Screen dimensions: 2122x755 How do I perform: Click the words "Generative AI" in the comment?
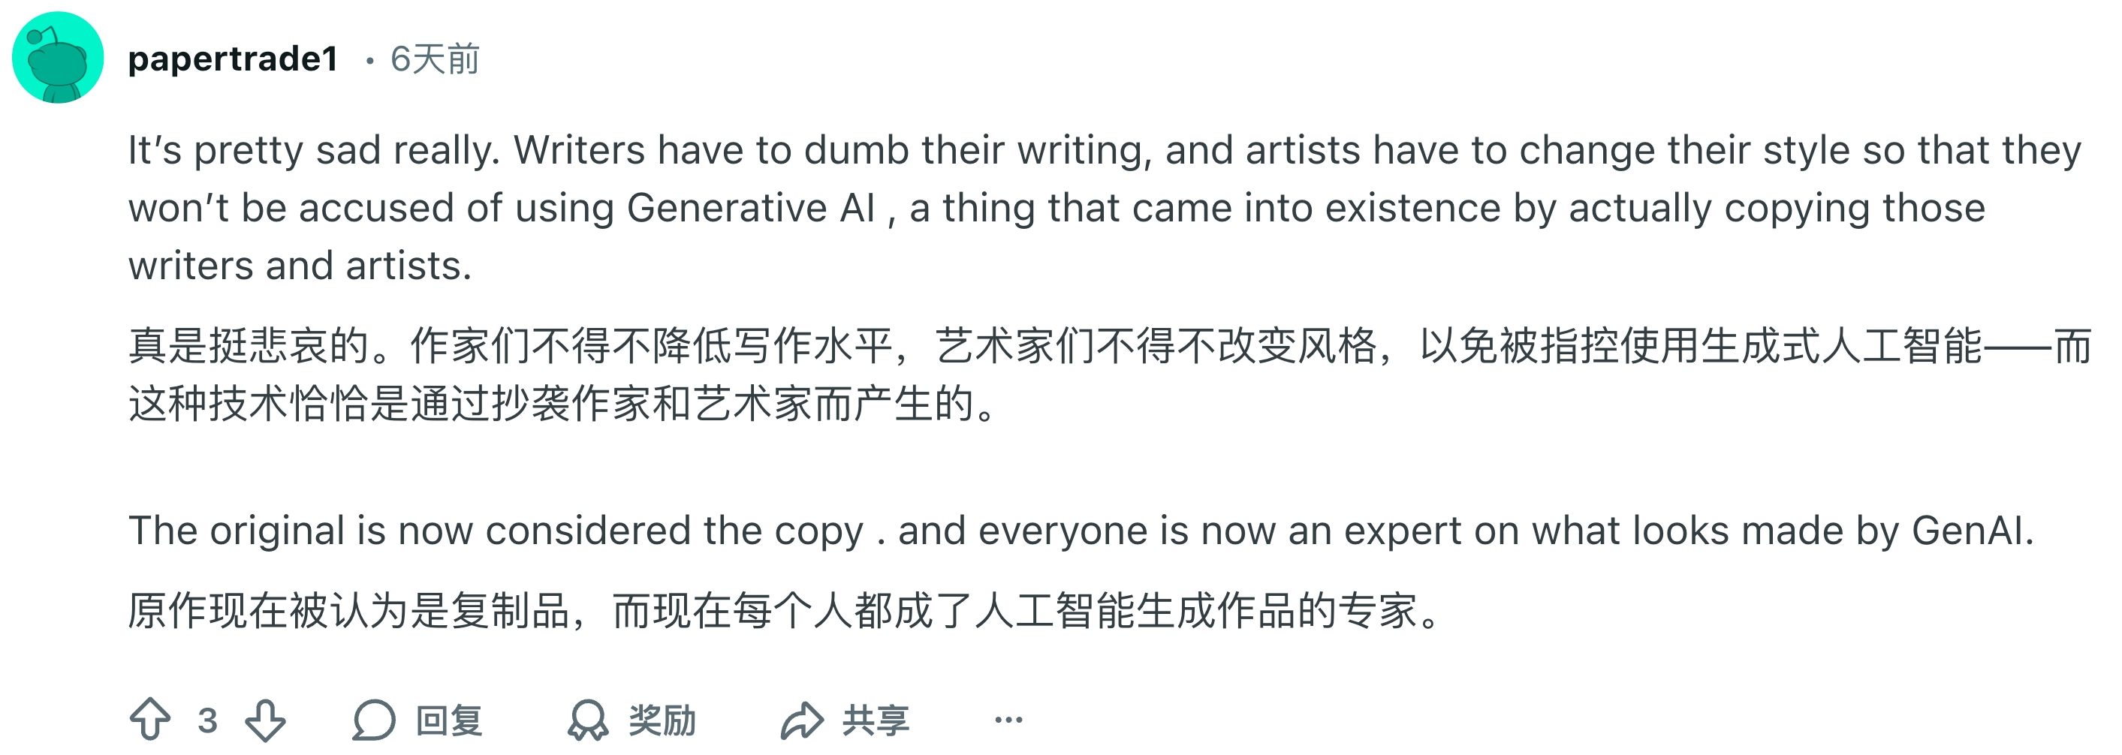(750, 207)
